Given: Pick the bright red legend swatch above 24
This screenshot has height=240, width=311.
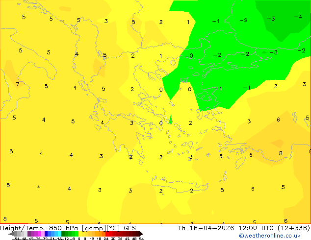Looking at the screenshot, I should pyautogui.click(x=107, y=234).
